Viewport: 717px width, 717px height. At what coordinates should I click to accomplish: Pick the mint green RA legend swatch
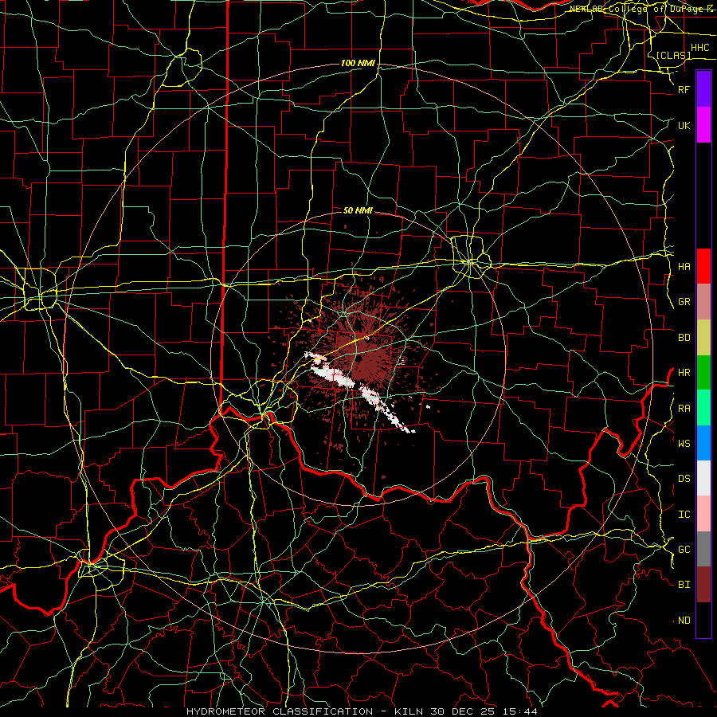(703, 408)
